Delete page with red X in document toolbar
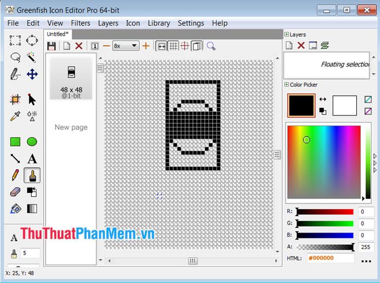 (79, 46)
